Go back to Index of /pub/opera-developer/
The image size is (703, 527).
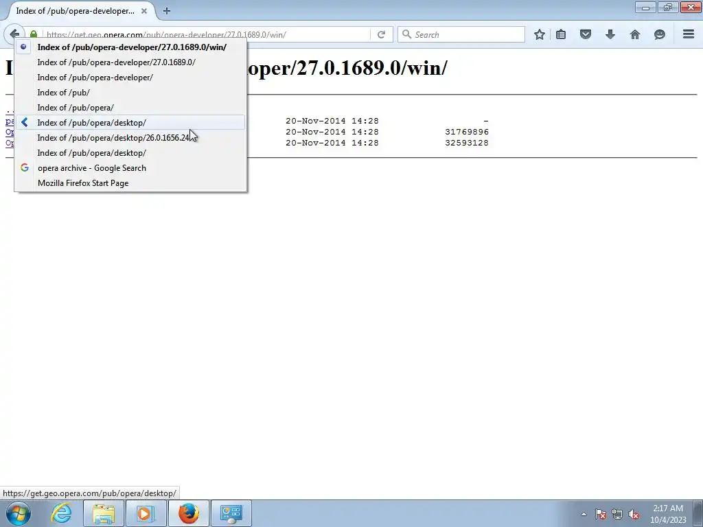coord(130,78)
